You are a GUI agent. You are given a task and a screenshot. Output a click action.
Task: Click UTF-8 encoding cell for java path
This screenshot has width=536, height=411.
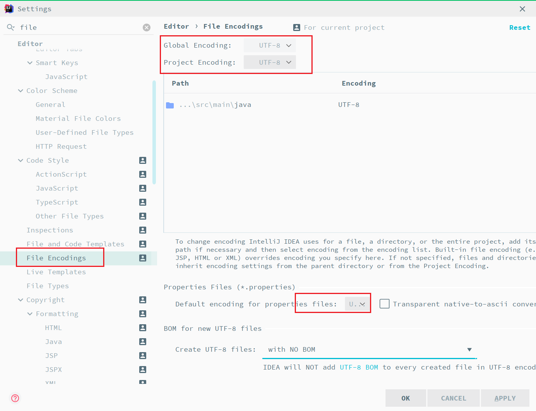tap(349, 105)
